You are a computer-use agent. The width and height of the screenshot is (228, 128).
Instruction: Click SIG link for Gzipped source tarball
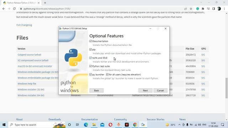point(203,55)
